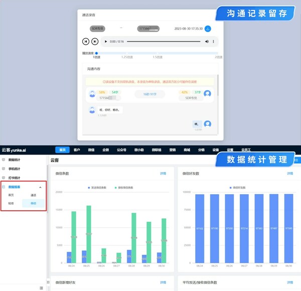Switch to the 客户 top navigation tab
Image resolution: width=301 pixels, height=291 pixels.
tap(77, 150)
